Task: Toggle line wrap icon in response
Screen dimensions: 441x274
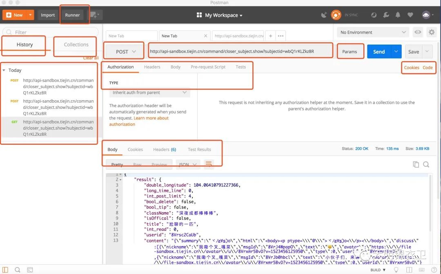Action: point(208,164)
